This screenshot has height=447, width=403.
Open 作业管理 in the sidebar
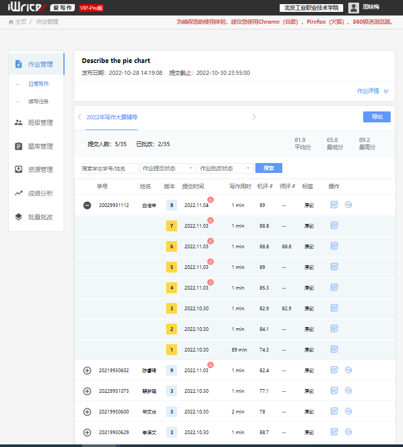tap(40, 65)
